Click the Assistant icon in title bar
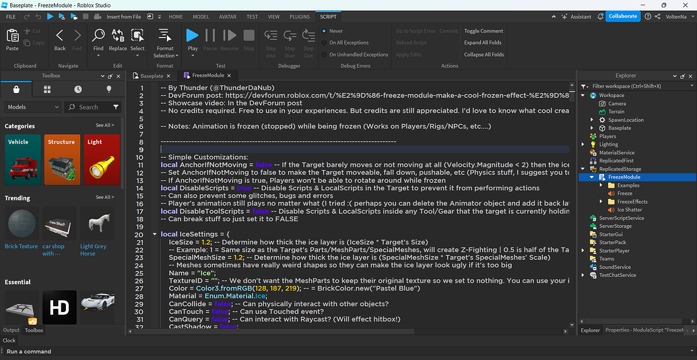This screenshot has width=697, height=360. tap(564, 16)
